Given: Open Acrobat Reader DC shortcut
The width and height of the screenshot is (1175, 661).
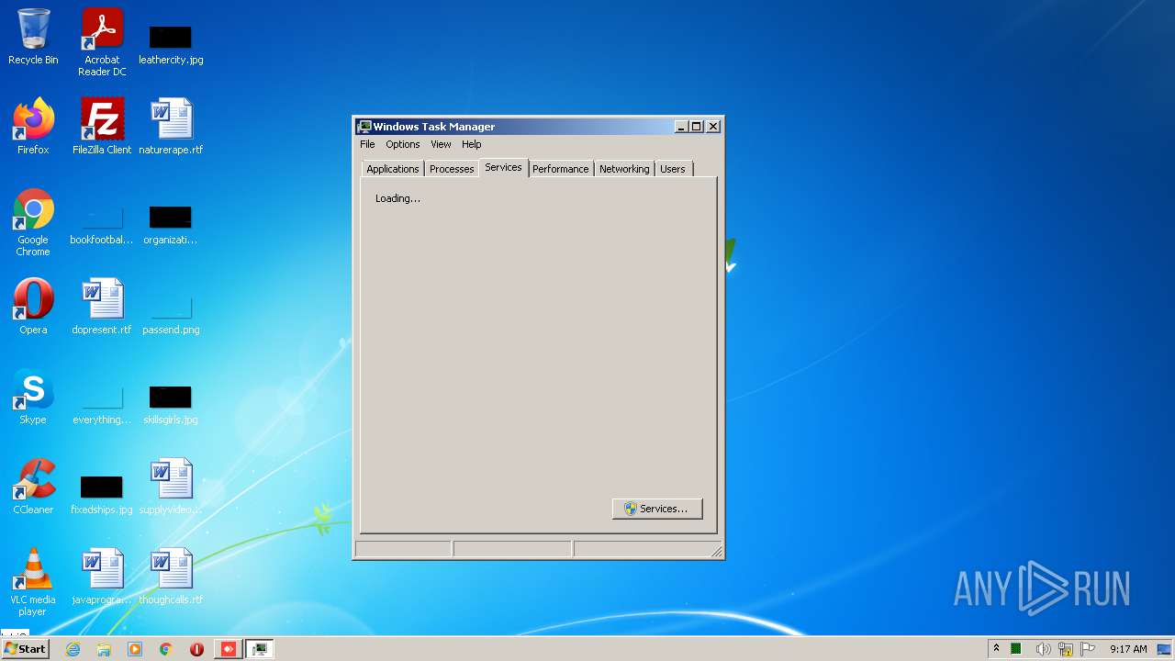Looking at the screenshot, I should pos(102,42).
